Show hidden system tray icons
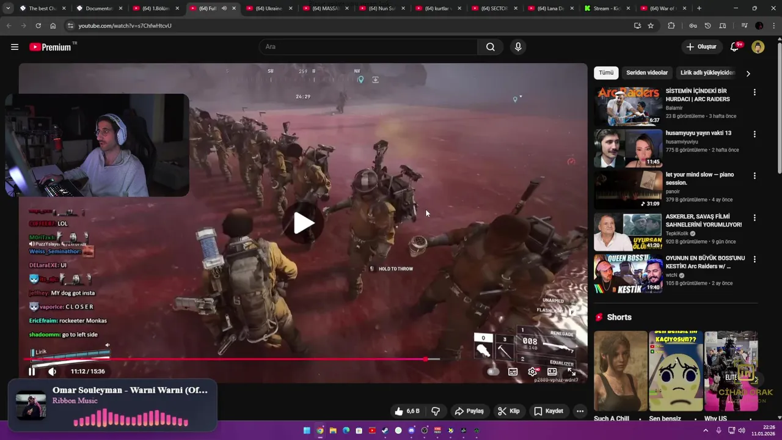This screenshot has height=440, width=782. click(x=706, y=431)
